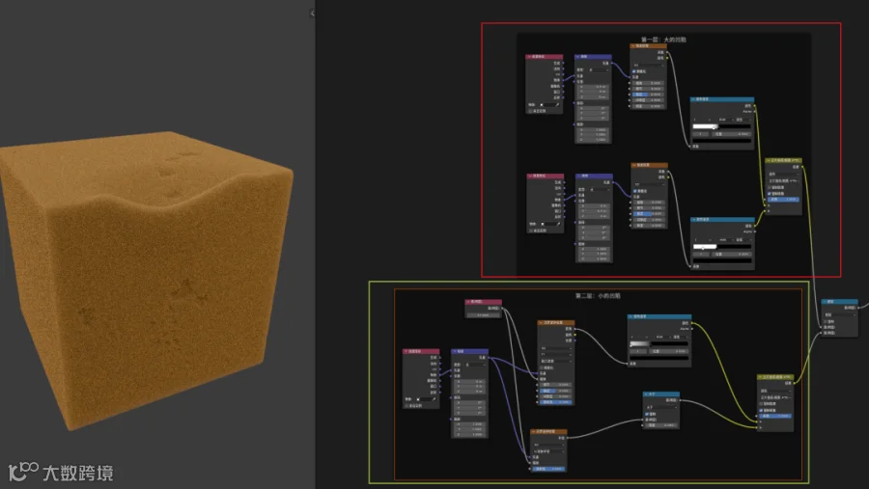869x489 pixels.
Task: Collapse the yellow Mix node in red frame
Action: pyautogui.click(x=769, y=161)
